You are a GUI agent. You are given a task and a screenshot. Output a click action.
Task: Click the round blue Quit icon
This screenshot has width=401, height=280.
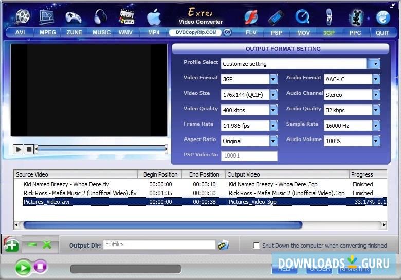[383, 17]
